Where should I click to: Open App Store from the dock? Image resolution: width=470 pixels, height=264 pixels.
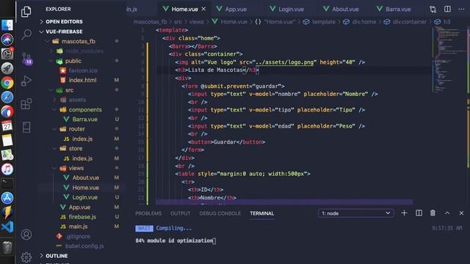pyautogui.click(x=7, y=198)
